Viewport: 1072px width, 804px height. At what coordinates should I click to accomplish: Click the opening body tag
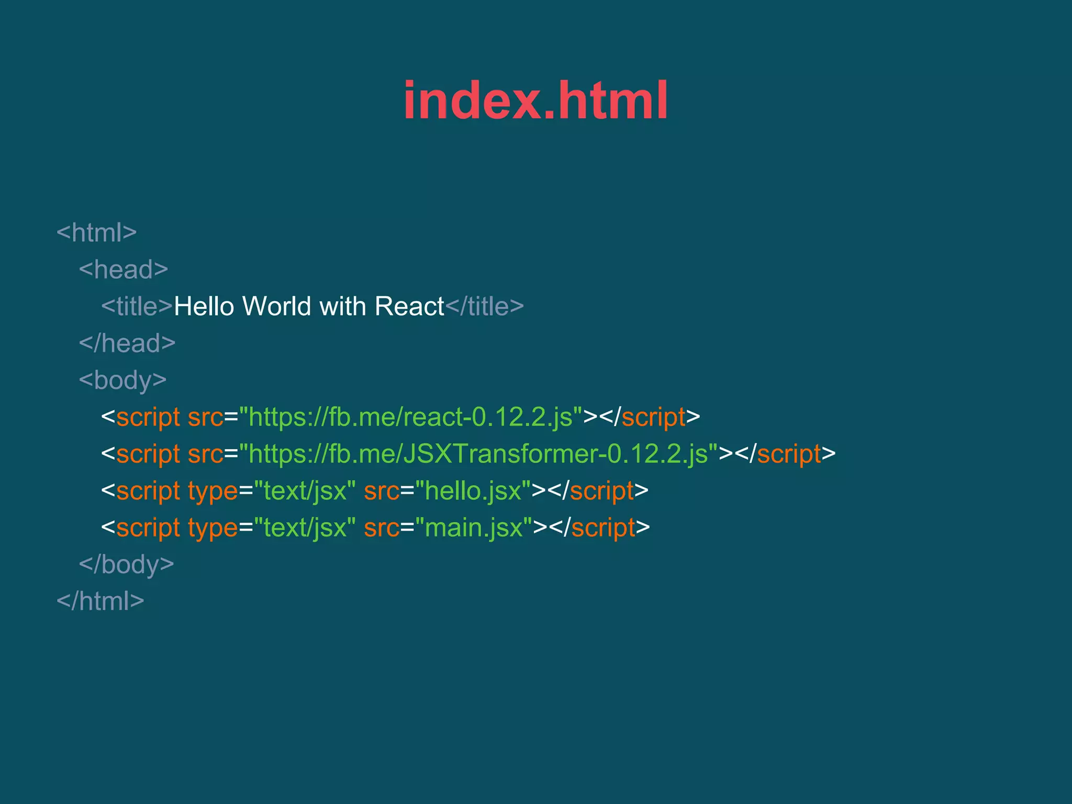[123, 381]
